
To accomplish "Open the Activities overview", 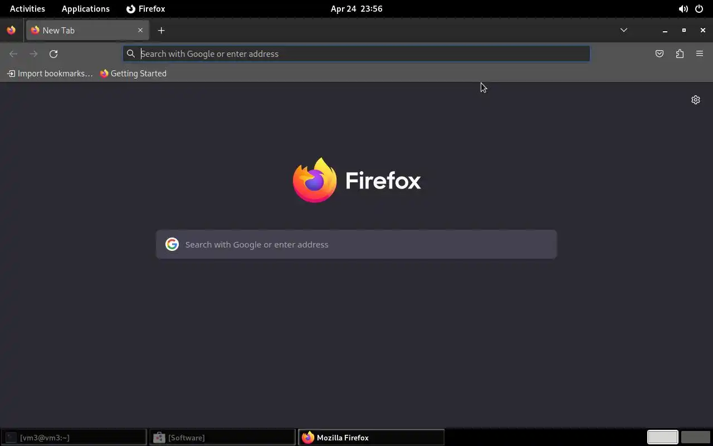I will 27,9.
